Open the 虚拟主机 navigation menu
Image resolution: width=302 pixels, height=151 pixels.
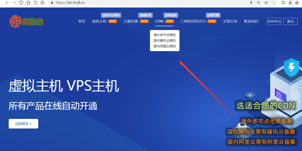coord(99,21)
